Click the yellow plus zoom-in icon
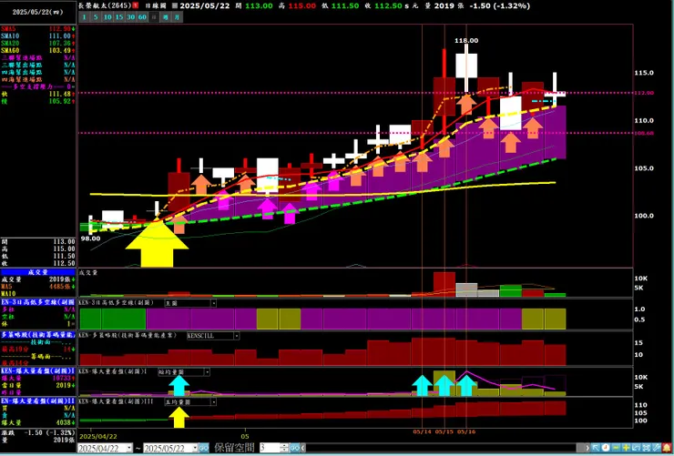The width and height of the screenshot is (674, 456). click(x=626, y=448)
